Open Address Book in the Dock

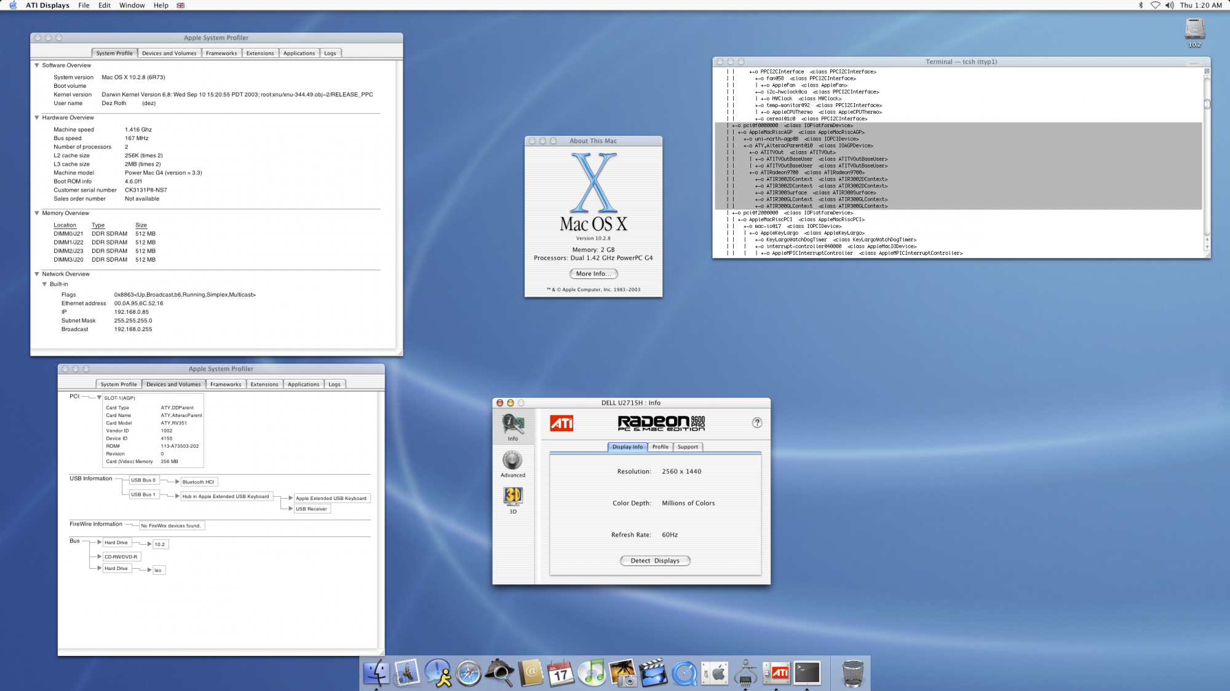531,673
